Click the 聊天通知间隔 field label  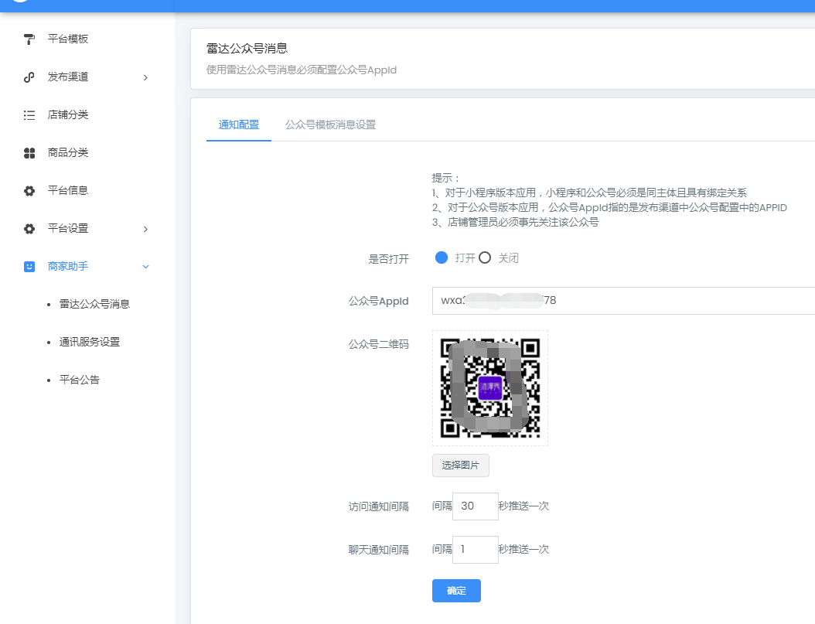click(x=378, y=550)
